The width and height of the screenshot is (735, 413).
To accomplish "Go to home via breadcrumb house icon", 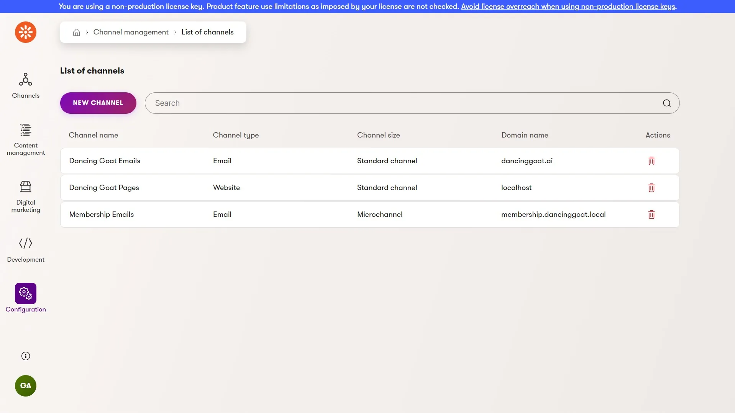I will click(77, 32).
